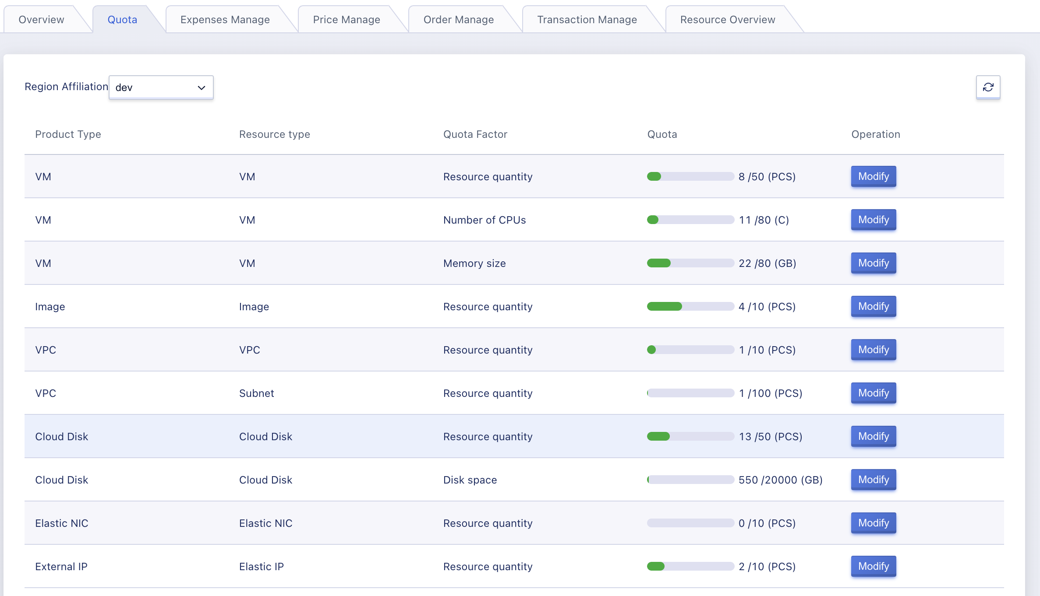Click the 550/20000 disk space bar

tap(690, 480)
